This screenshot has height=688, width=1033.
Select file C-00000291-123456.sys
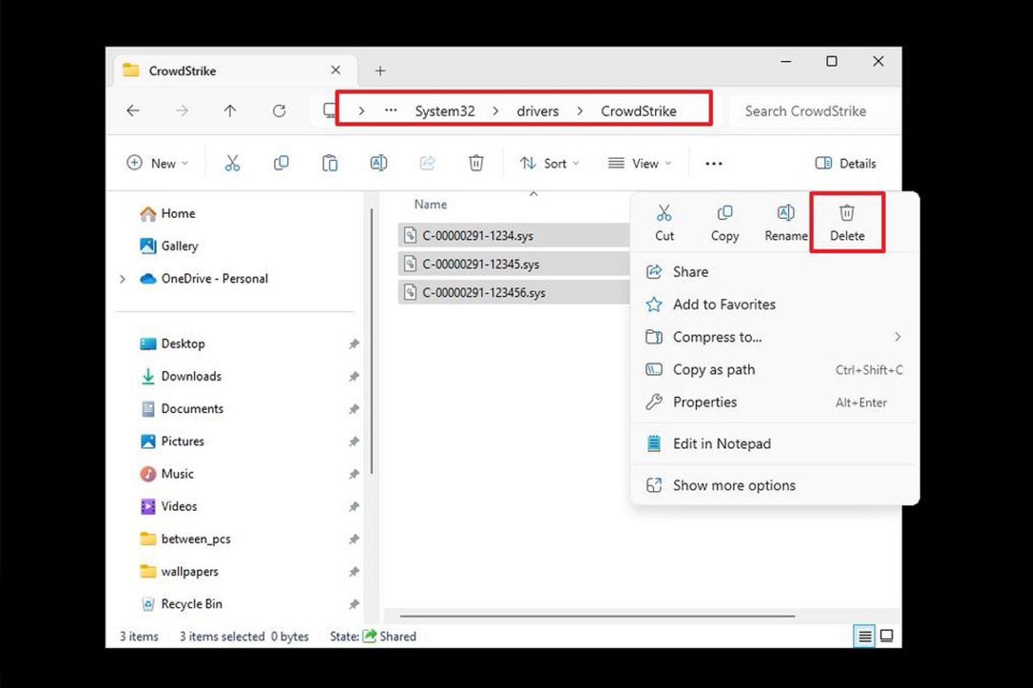514,292
